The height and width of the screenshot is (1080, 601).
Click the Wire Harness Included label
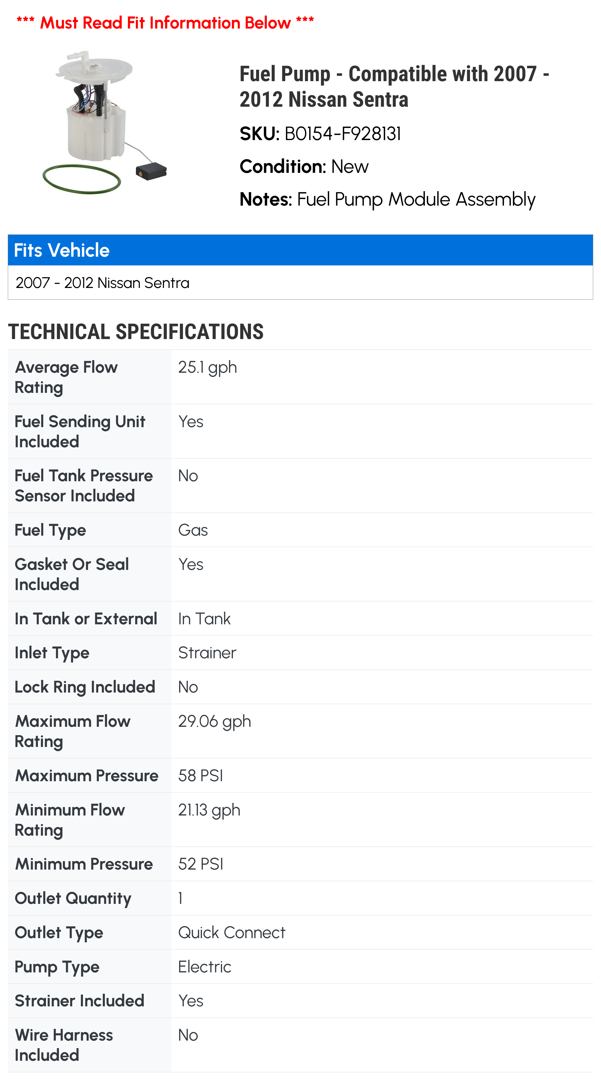pos(64,1045)
